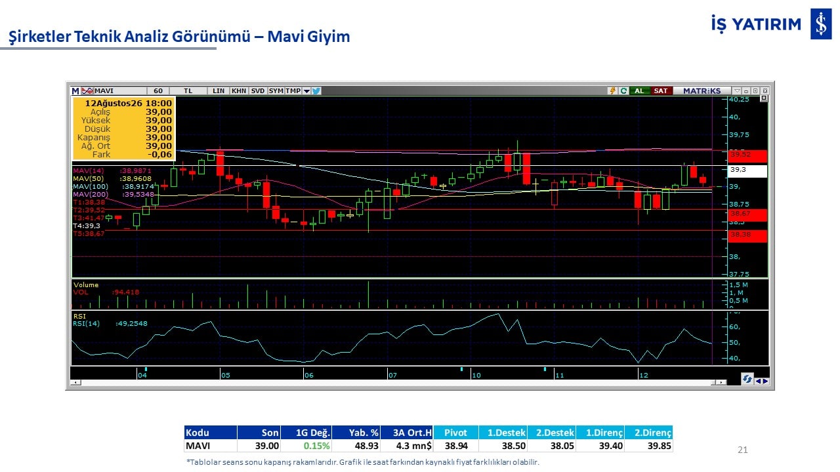This screenshot has width=840, height=472.
Task: Click the Pivot value 38.94 cell
Action: pos(456,446)
